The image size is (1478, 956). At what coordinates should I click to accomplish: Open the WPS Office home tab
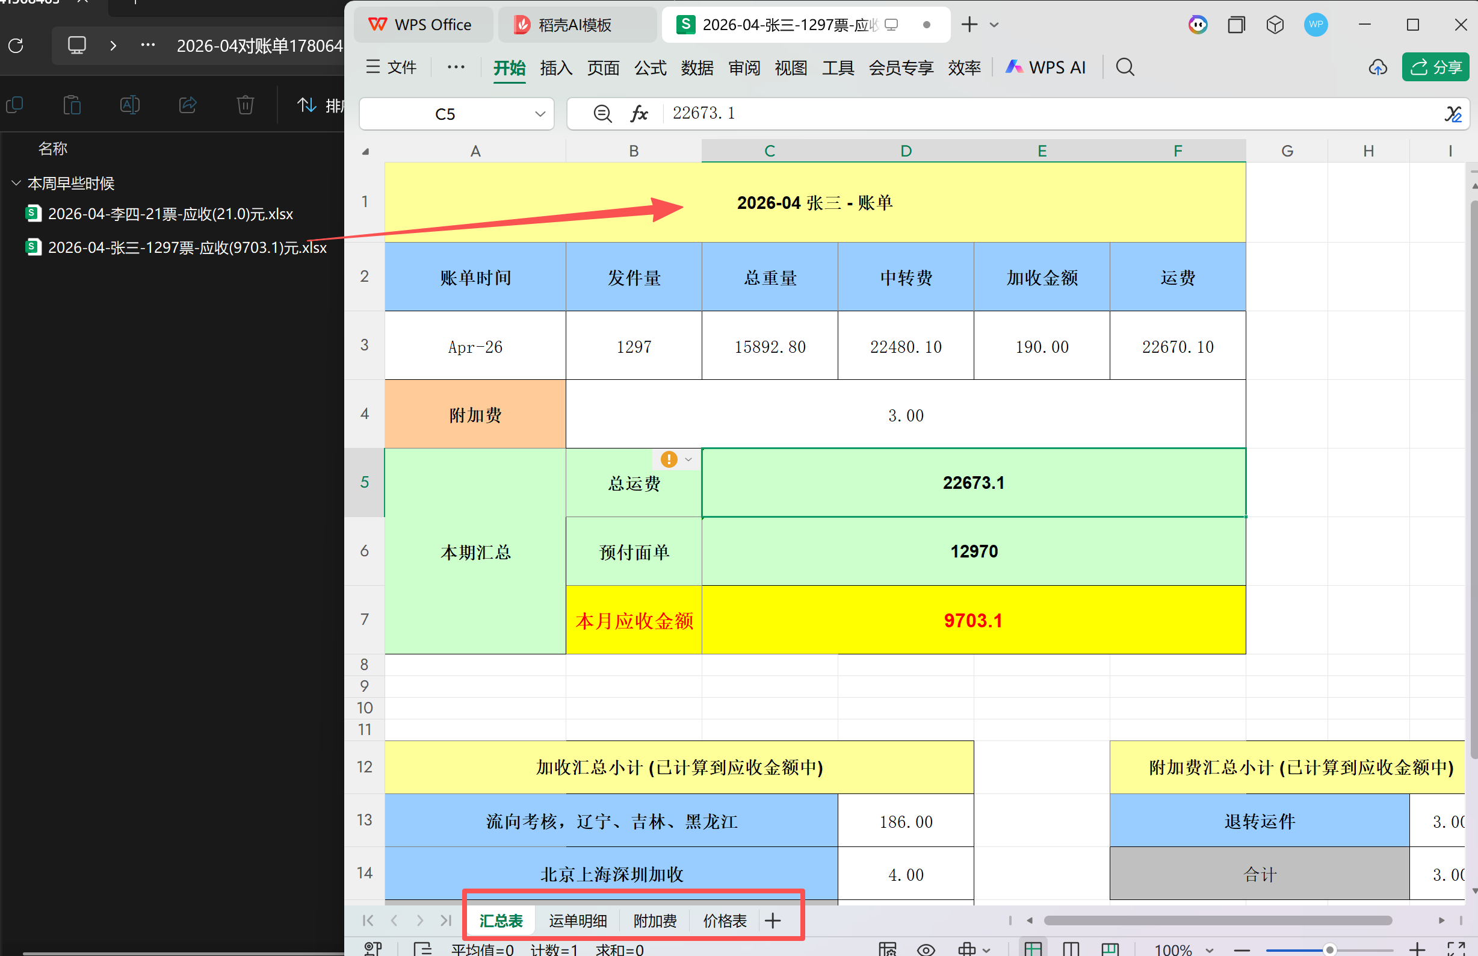click(424, 25)
